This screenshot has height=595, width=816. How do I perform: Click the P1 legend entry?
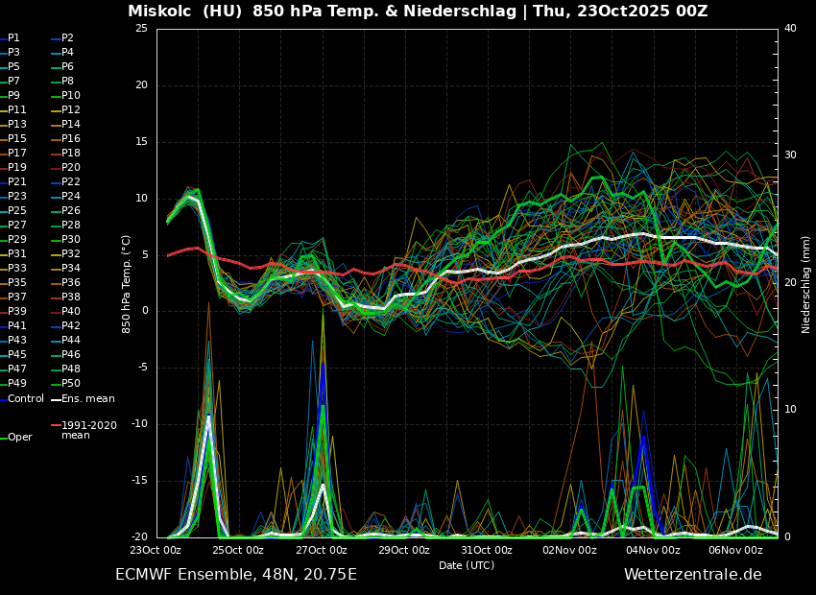[x=13, y=37]
